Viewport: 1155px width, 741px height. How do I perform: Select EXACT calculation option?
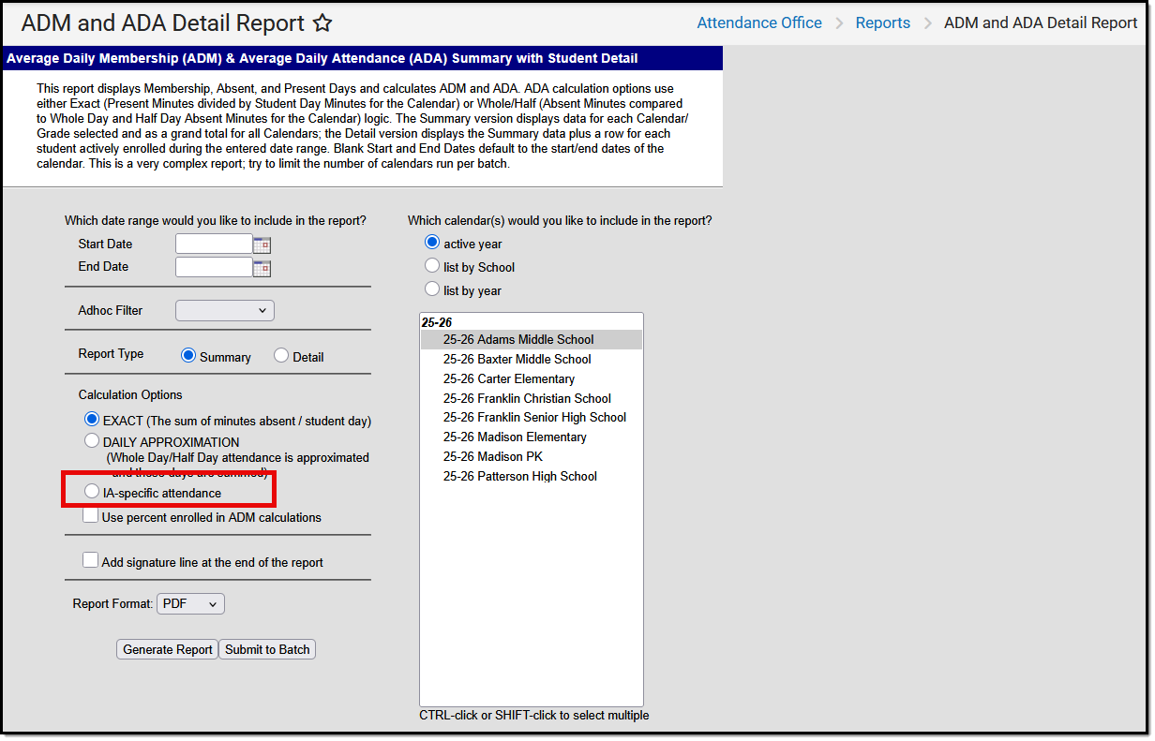[x=92, y=419]
